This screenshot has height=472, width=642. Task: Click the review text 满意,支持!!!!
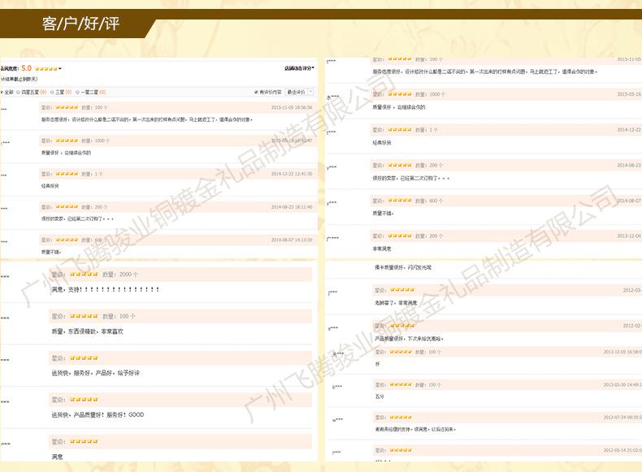[x=105, y=289]
